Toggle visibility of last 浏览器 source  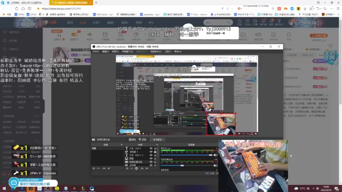click(x=151, y=165)
